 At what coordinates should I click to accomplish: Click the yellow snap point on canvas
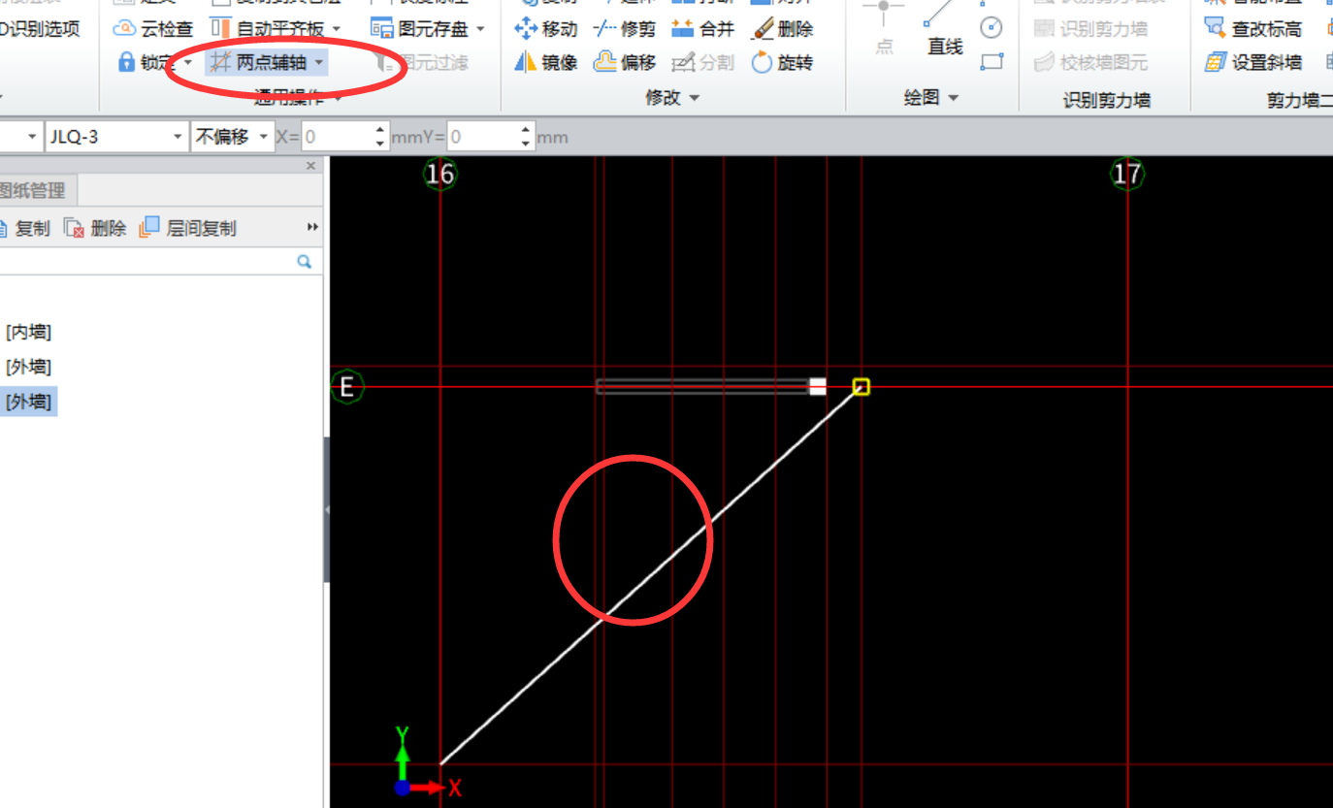861,387
